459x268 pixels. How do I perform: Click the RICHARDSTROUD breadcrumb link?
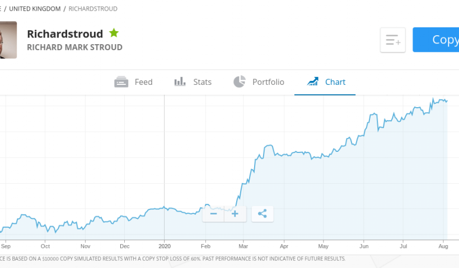[x=93, y=9]
